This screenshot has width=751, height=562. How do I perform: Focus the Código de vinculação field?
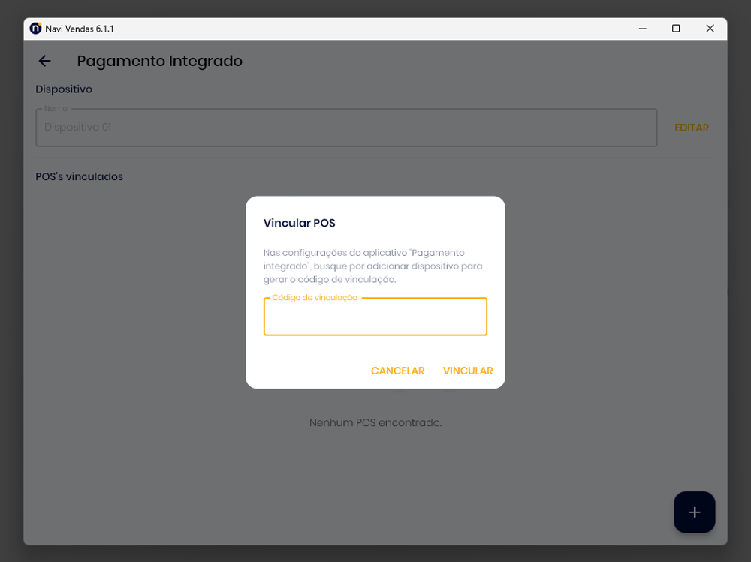(375, 317)
